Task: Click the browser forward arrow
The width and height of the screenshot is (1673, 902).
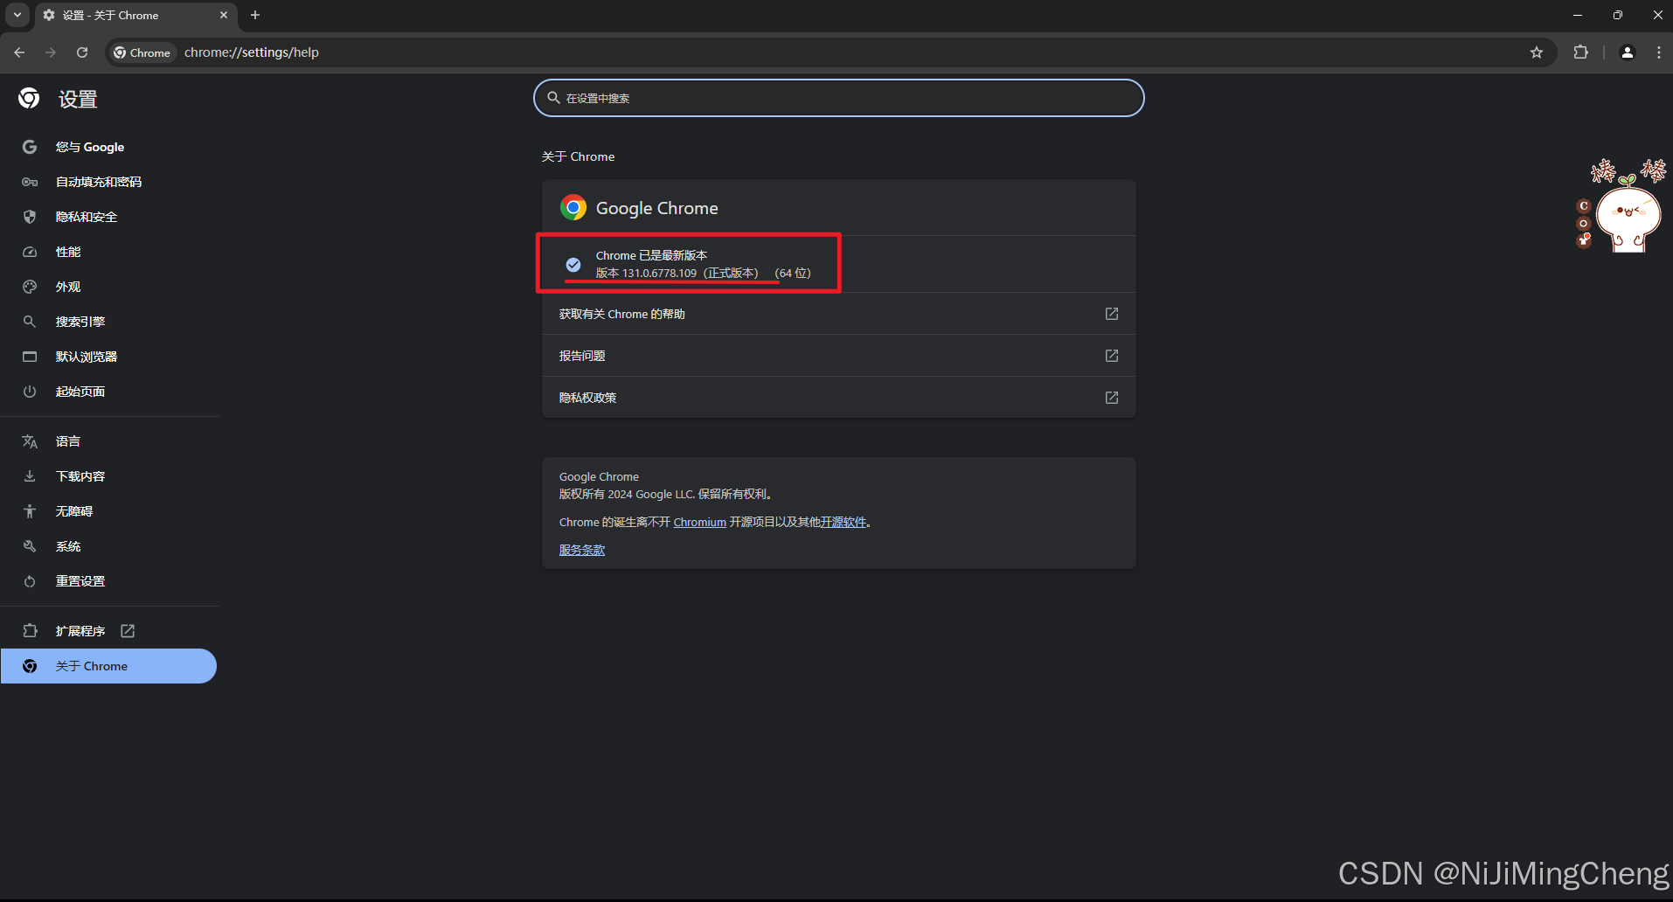Action: pyautogui.click(x=51, y=52)
